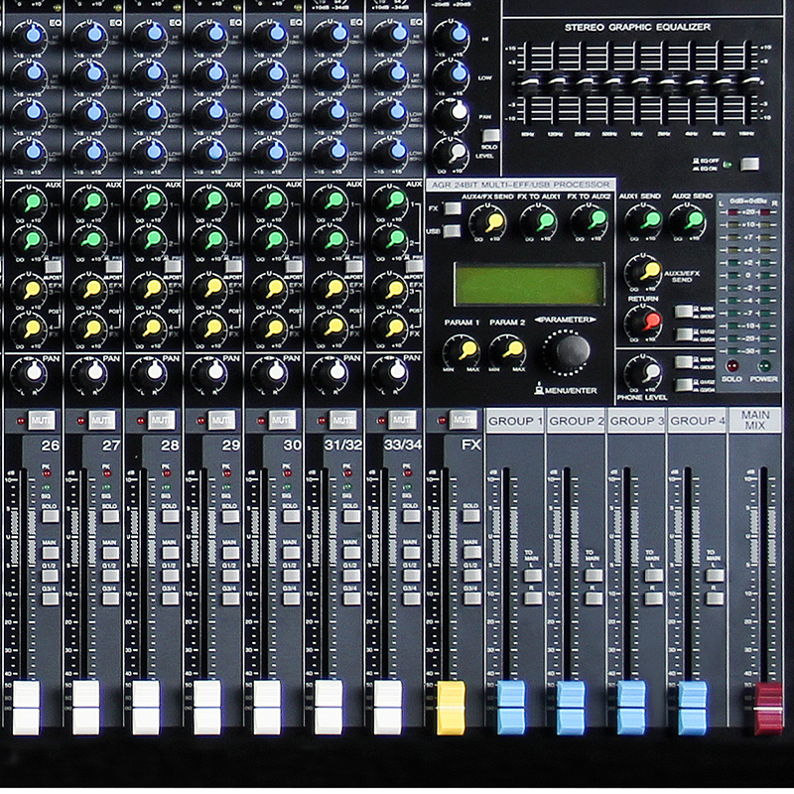Screen dimensions: 794x794
Task: Click the FX TO AUX1 green knob
Action: (537, 223)
